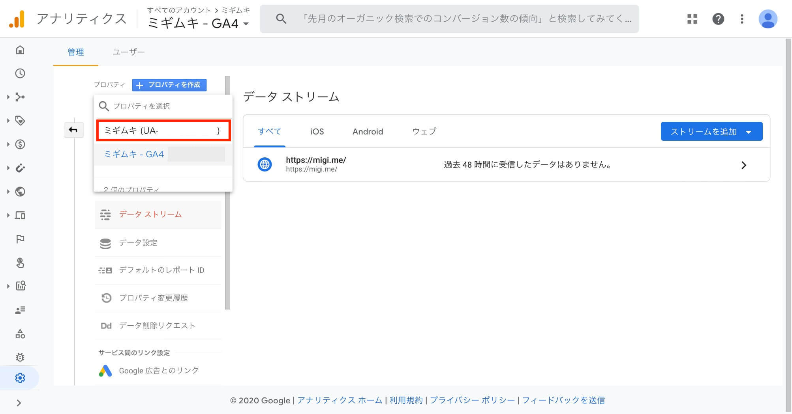This screenshot has width=792, height=414.
Task: Select the devices icon in sidebar
Action: pos(20,215)
